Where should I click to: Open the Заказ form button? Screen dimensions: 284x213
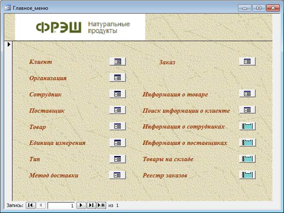[x=247, y=62]
